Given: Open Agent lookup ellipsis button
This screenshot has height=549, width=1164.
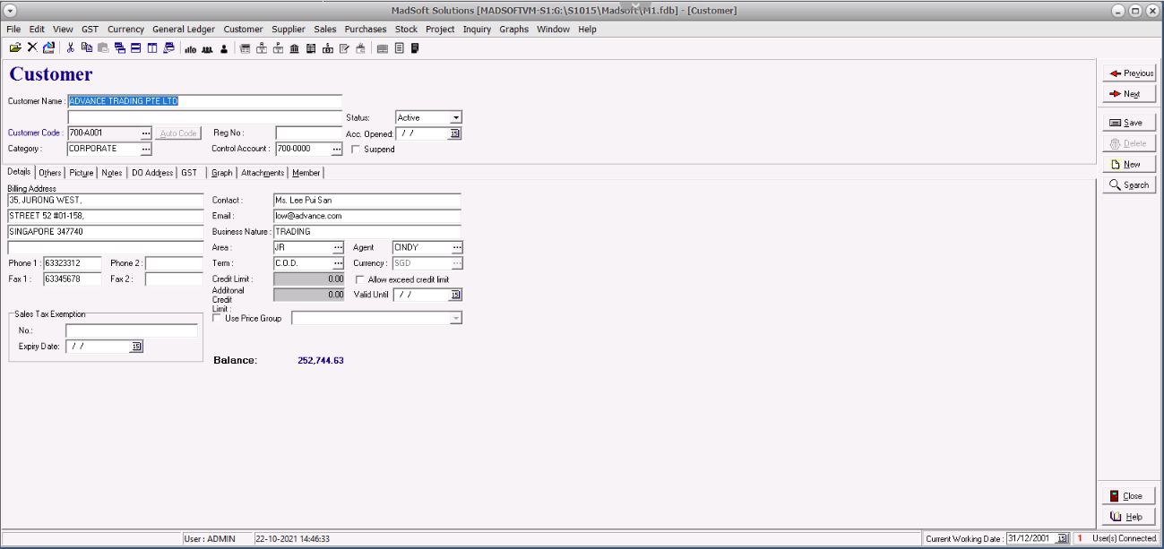Looking at the screenshot, I should pyautogui.click(x=457, y=247).
